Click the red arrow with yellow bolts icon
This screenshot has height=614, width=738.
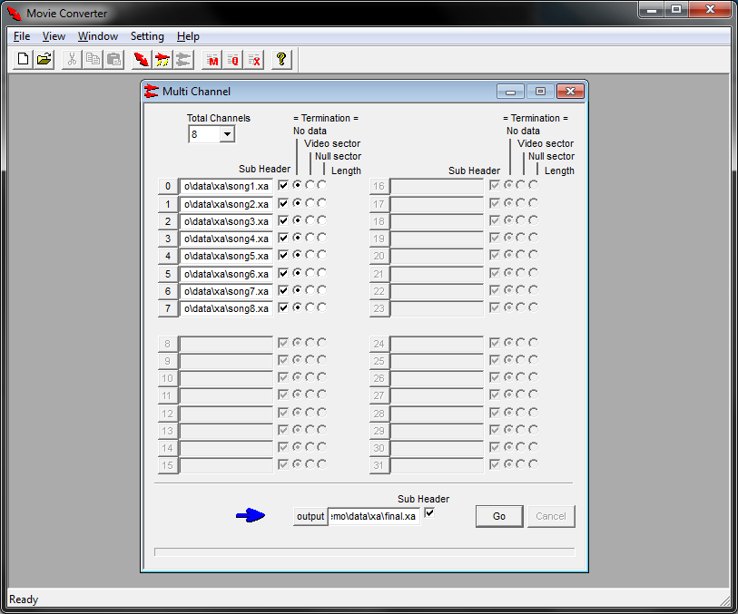[162, 60]
